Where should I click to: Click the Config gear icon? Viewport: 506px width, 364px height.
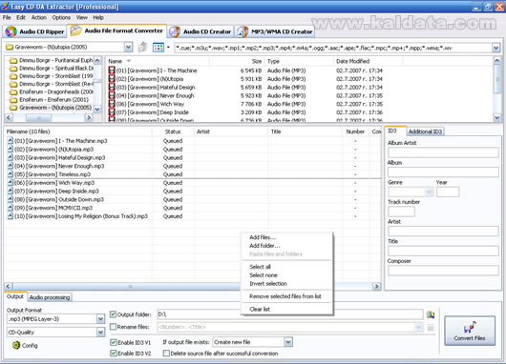tap(16, 345)
